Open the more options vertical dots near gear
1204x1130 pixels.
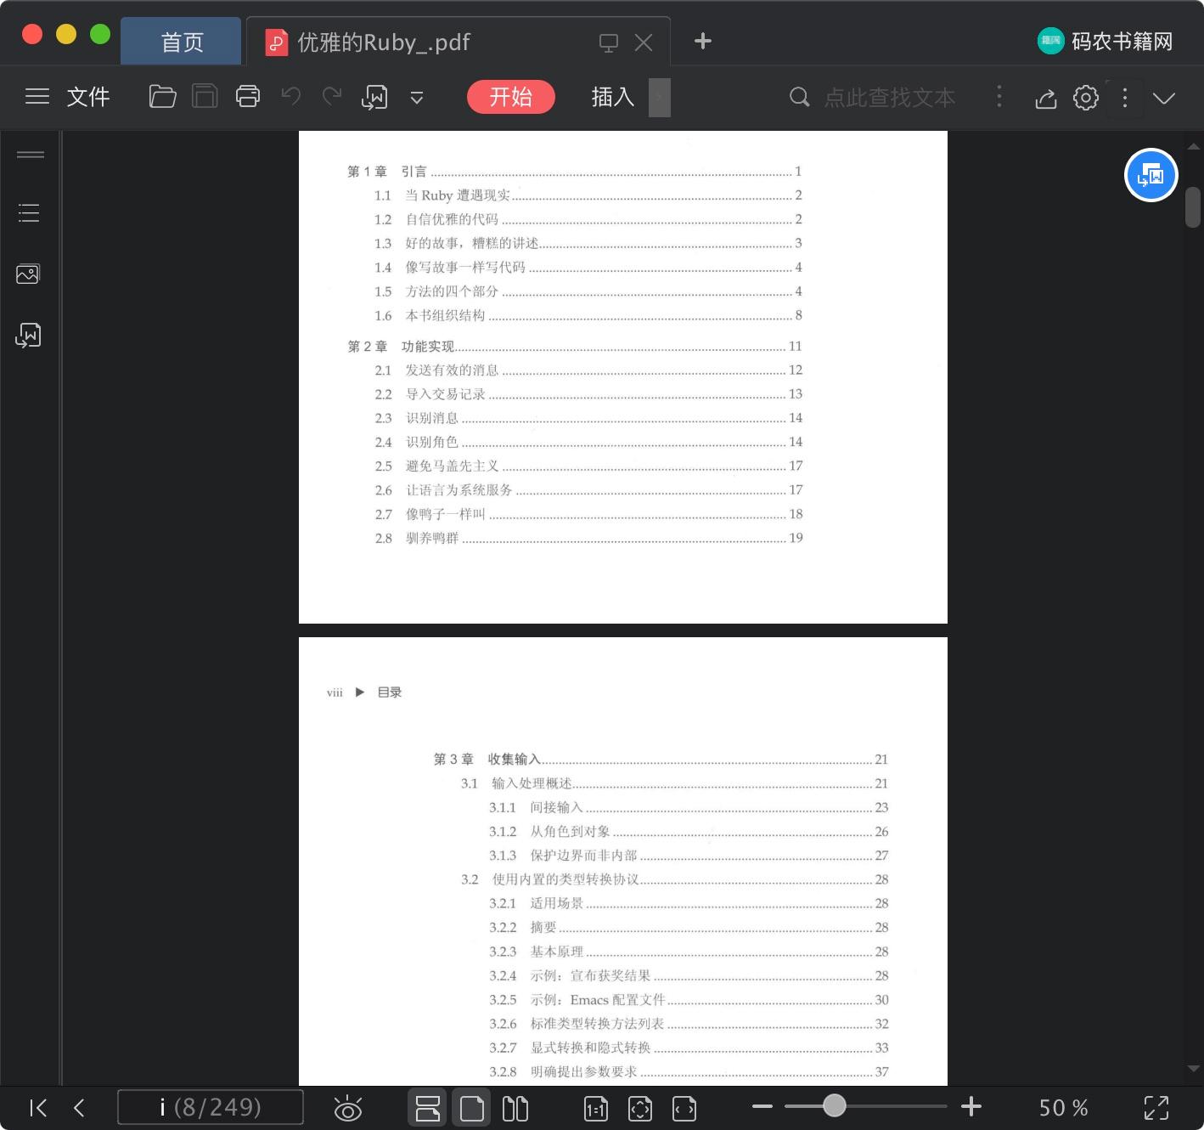pos(1125,97)
